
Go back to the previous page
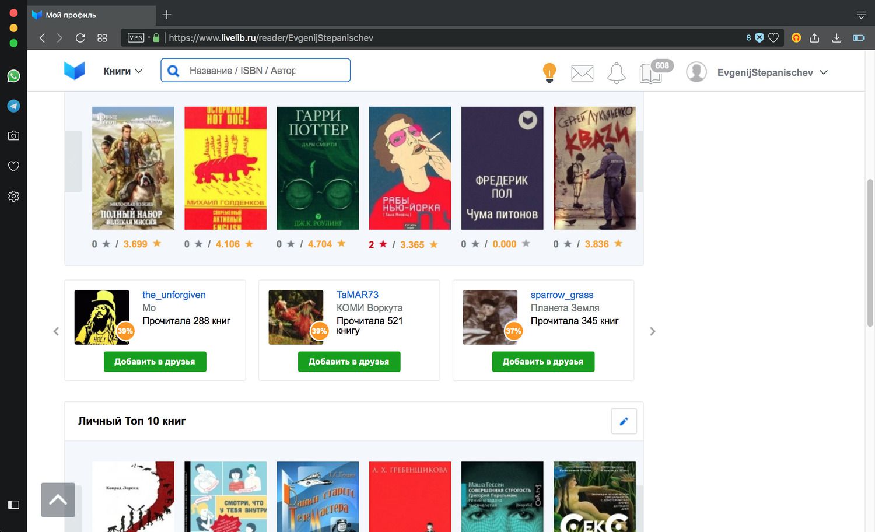tap(42, 38)
